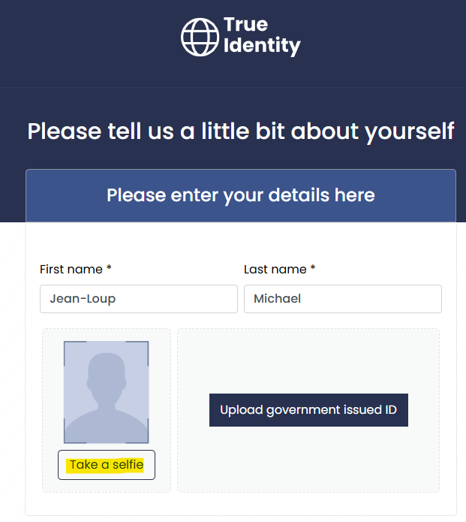Click the text 'Jean-Loup' in first name
The height and width of the screenshot is (522, 466).
pos(83,299)
